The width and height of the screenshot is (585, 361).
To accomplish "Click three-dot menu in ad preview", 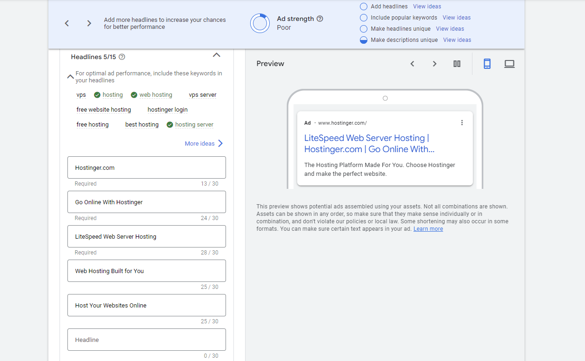I will [x=462, y=123].
